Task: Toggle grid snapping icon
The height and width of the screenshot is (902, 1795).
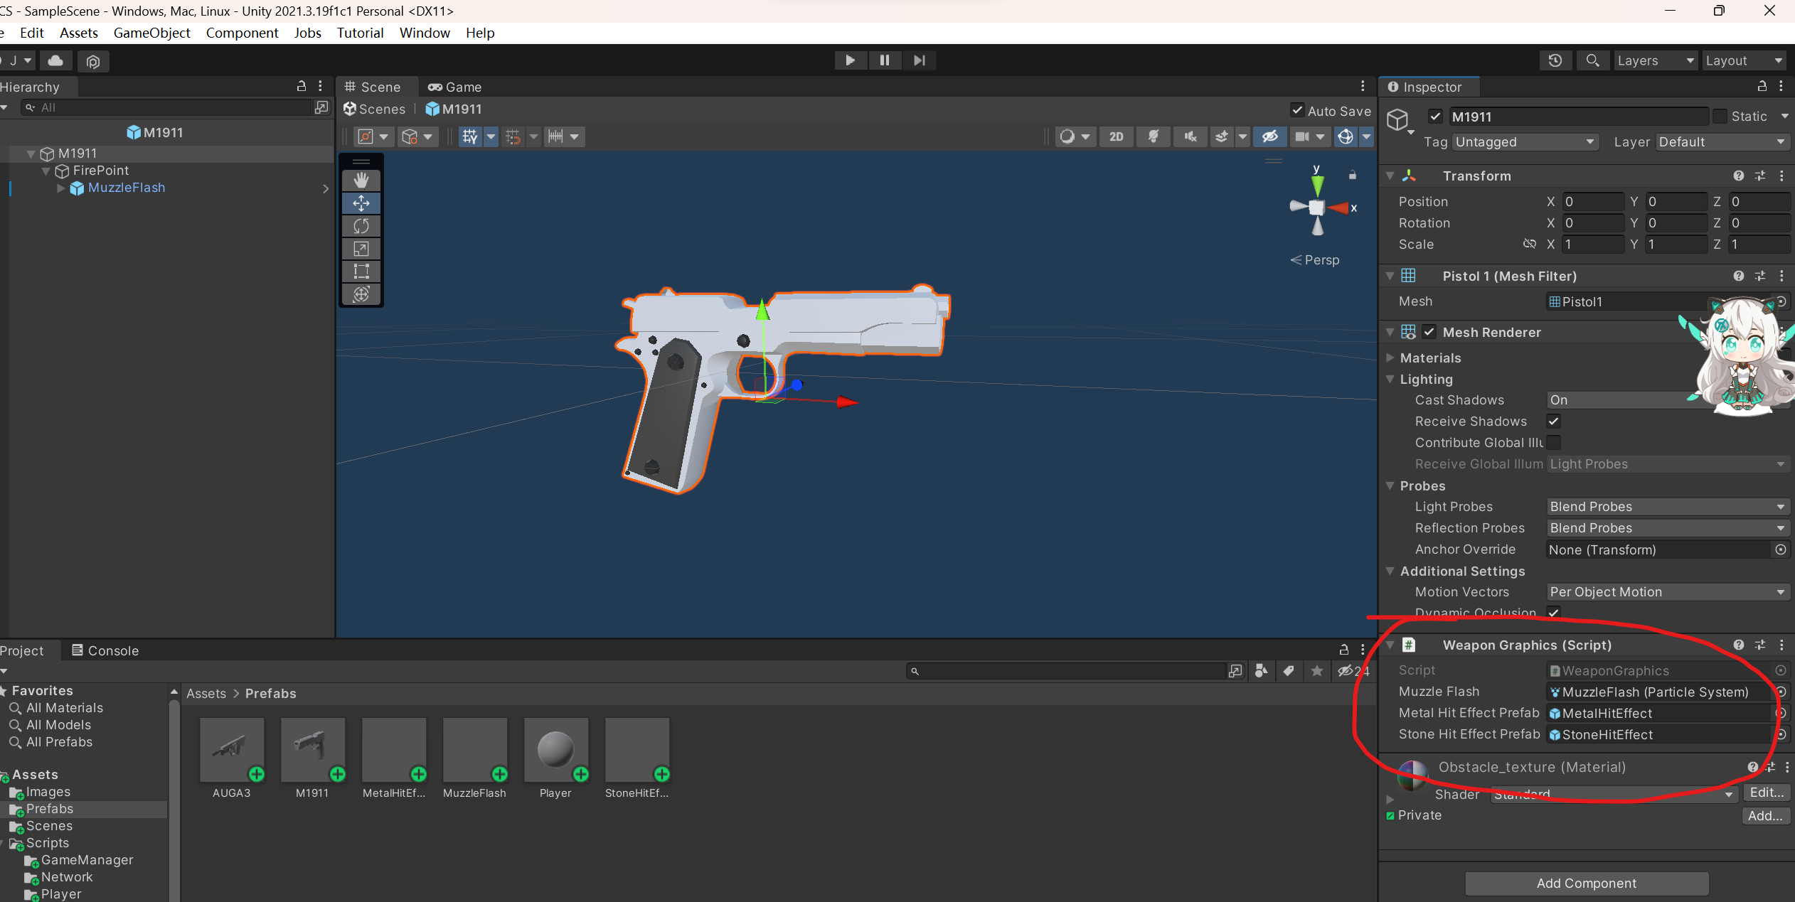Action: pos(513,136)
